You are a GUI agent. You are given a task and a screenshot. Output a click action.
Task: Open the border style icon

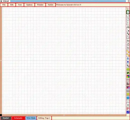point(128,80)
